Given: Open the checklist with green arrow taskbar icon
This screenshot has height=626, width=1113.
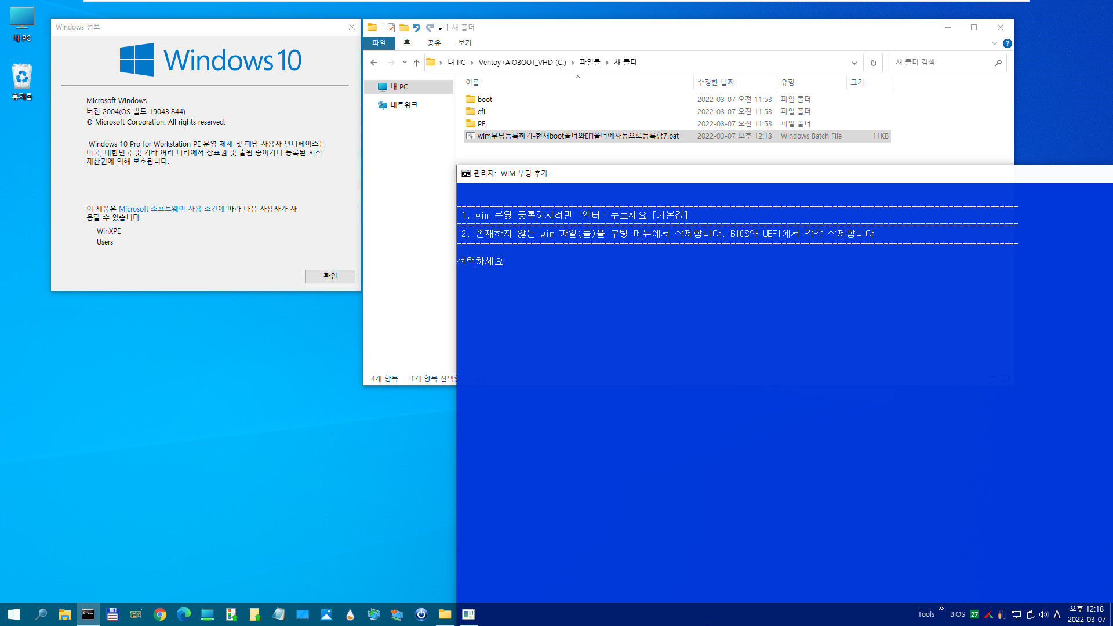Looking at the screenshot, I should (231, 614).
